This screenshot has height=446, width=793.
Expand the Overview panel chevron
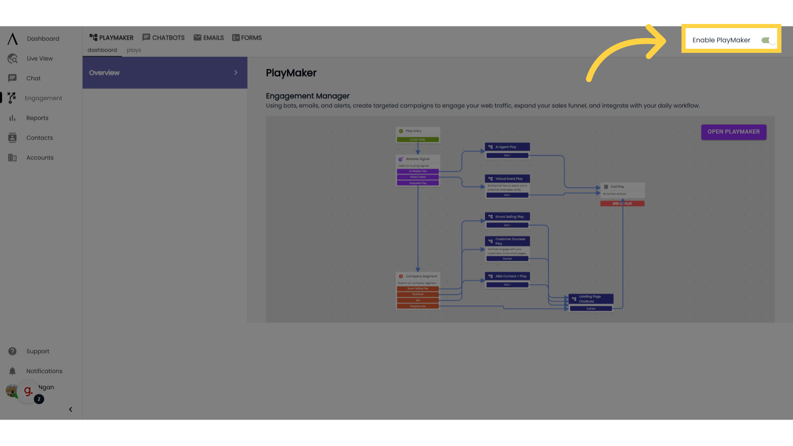(236, 72)
